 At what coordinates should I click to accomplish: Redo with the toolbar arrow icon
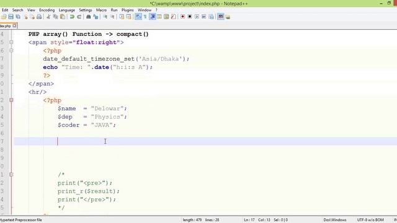79,17
